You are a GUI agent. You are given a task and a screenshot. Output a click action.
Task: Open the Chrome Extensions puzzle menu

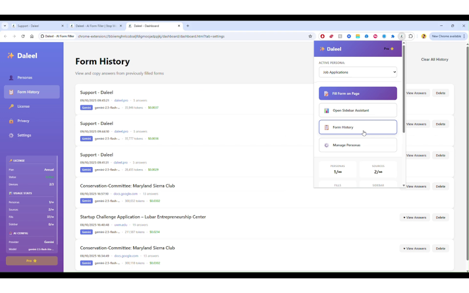(x=411, y=36)
